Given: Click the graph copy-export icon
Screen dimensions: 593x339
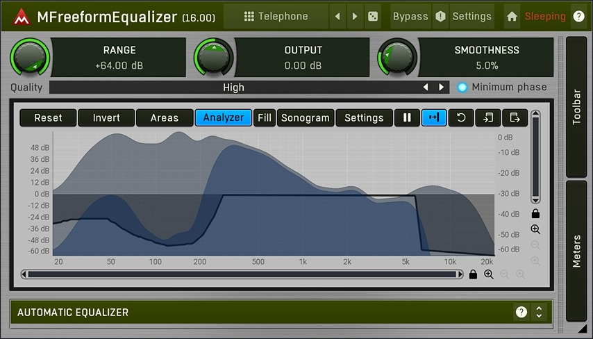Looking at the screenshot, I should (515, 117).
